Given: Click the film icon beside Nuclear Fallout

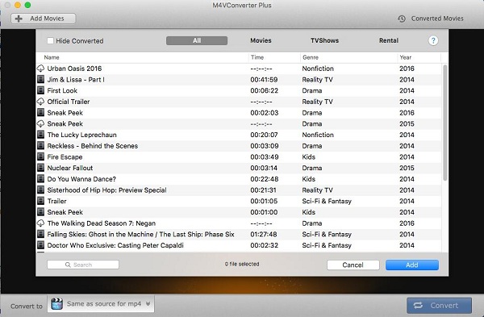Looking at the screenshot, I should click(40, 168).
